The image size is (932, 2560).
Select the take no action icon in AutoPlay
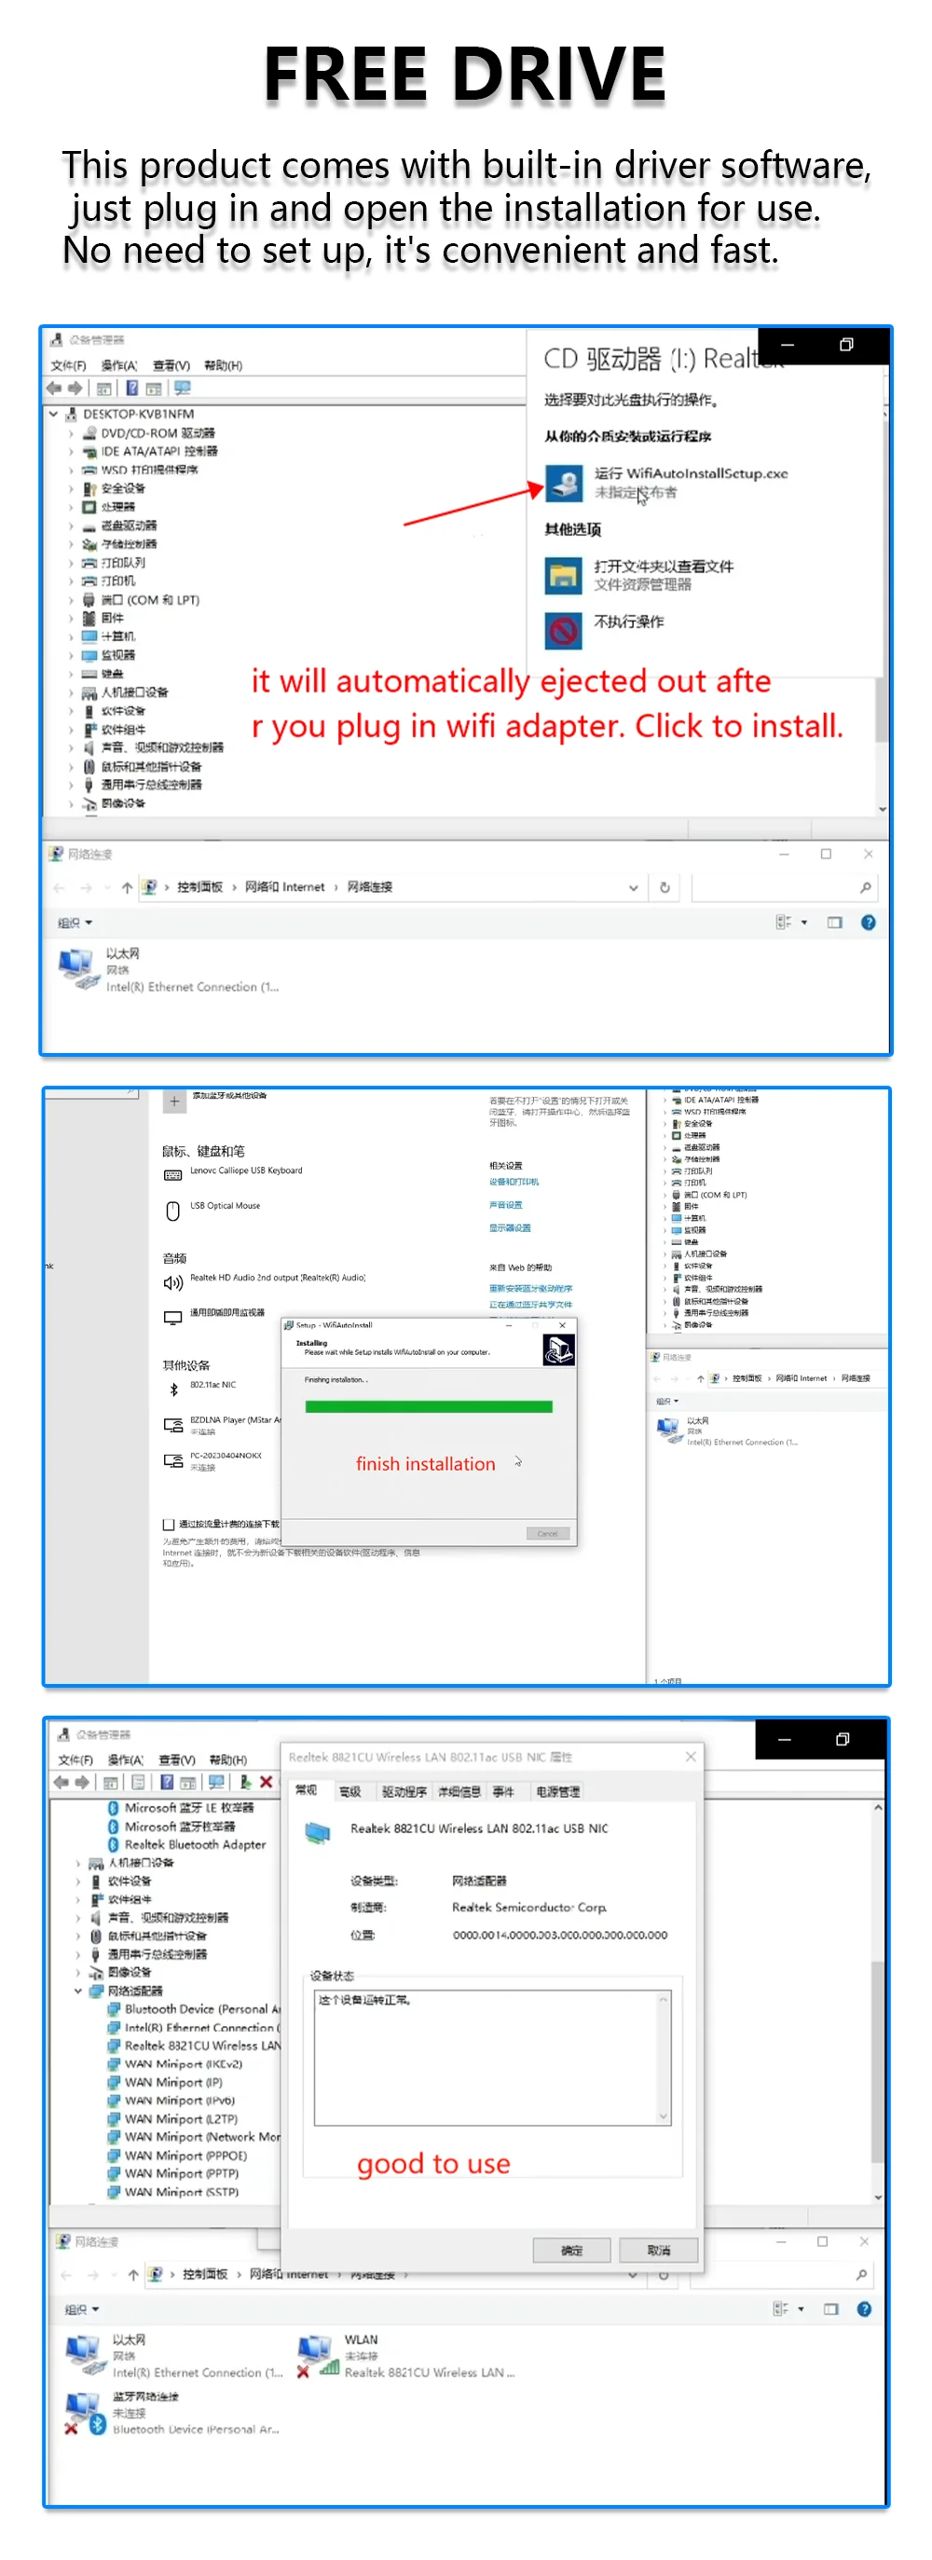[x=563, y=630]
